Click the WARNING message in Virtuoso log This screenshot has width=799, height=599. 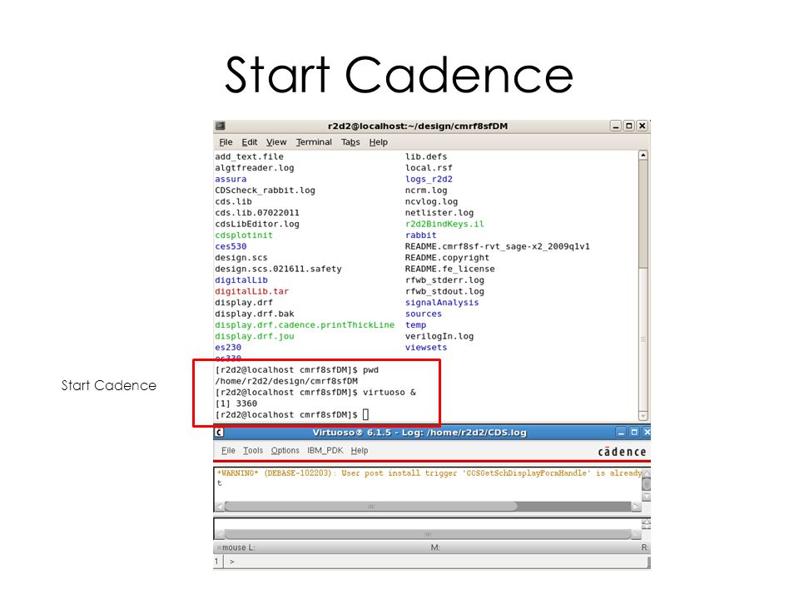[429, 473]
